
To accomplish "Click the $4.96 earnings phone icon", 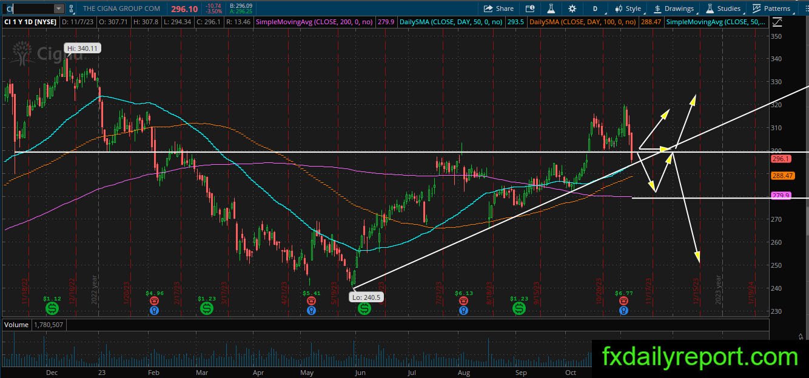I will 155,300.
